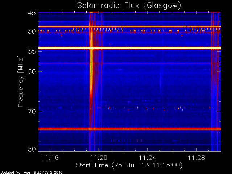Click the orange horizontal band near 49 MHz

click(129, 26)
